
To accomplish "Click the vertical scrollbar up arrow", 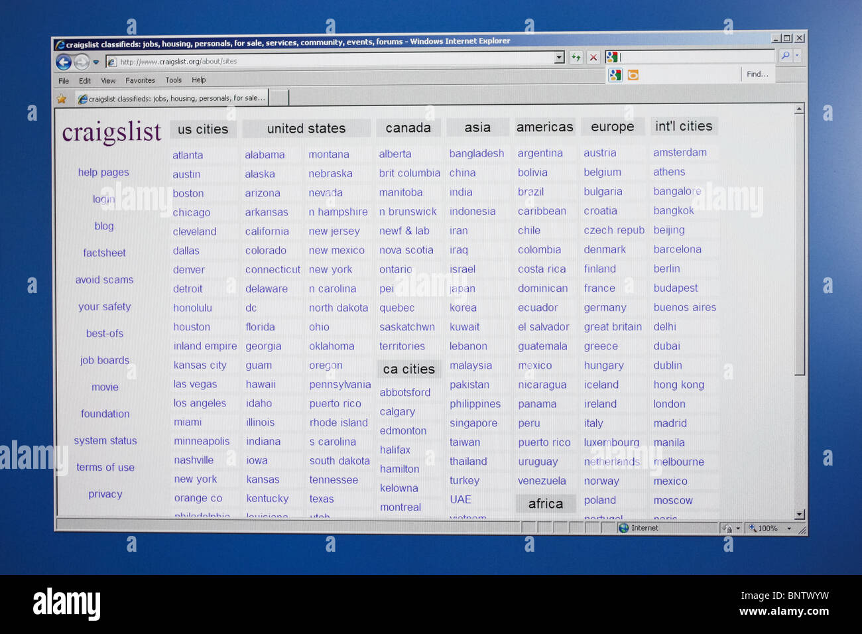I will click(799, 109).
